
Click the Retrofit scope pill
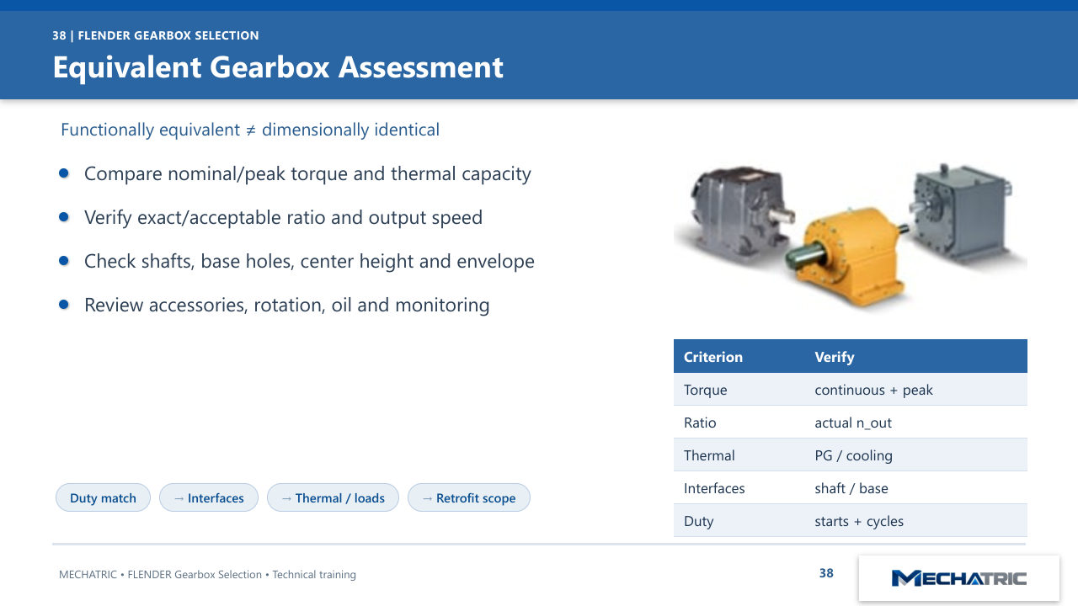pos(469,497)
